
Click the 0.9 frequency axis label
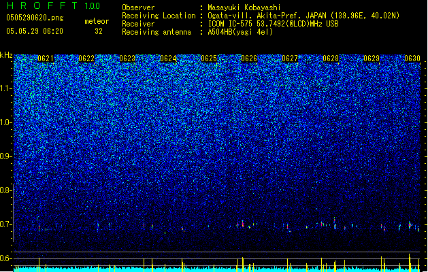point(5,156)
